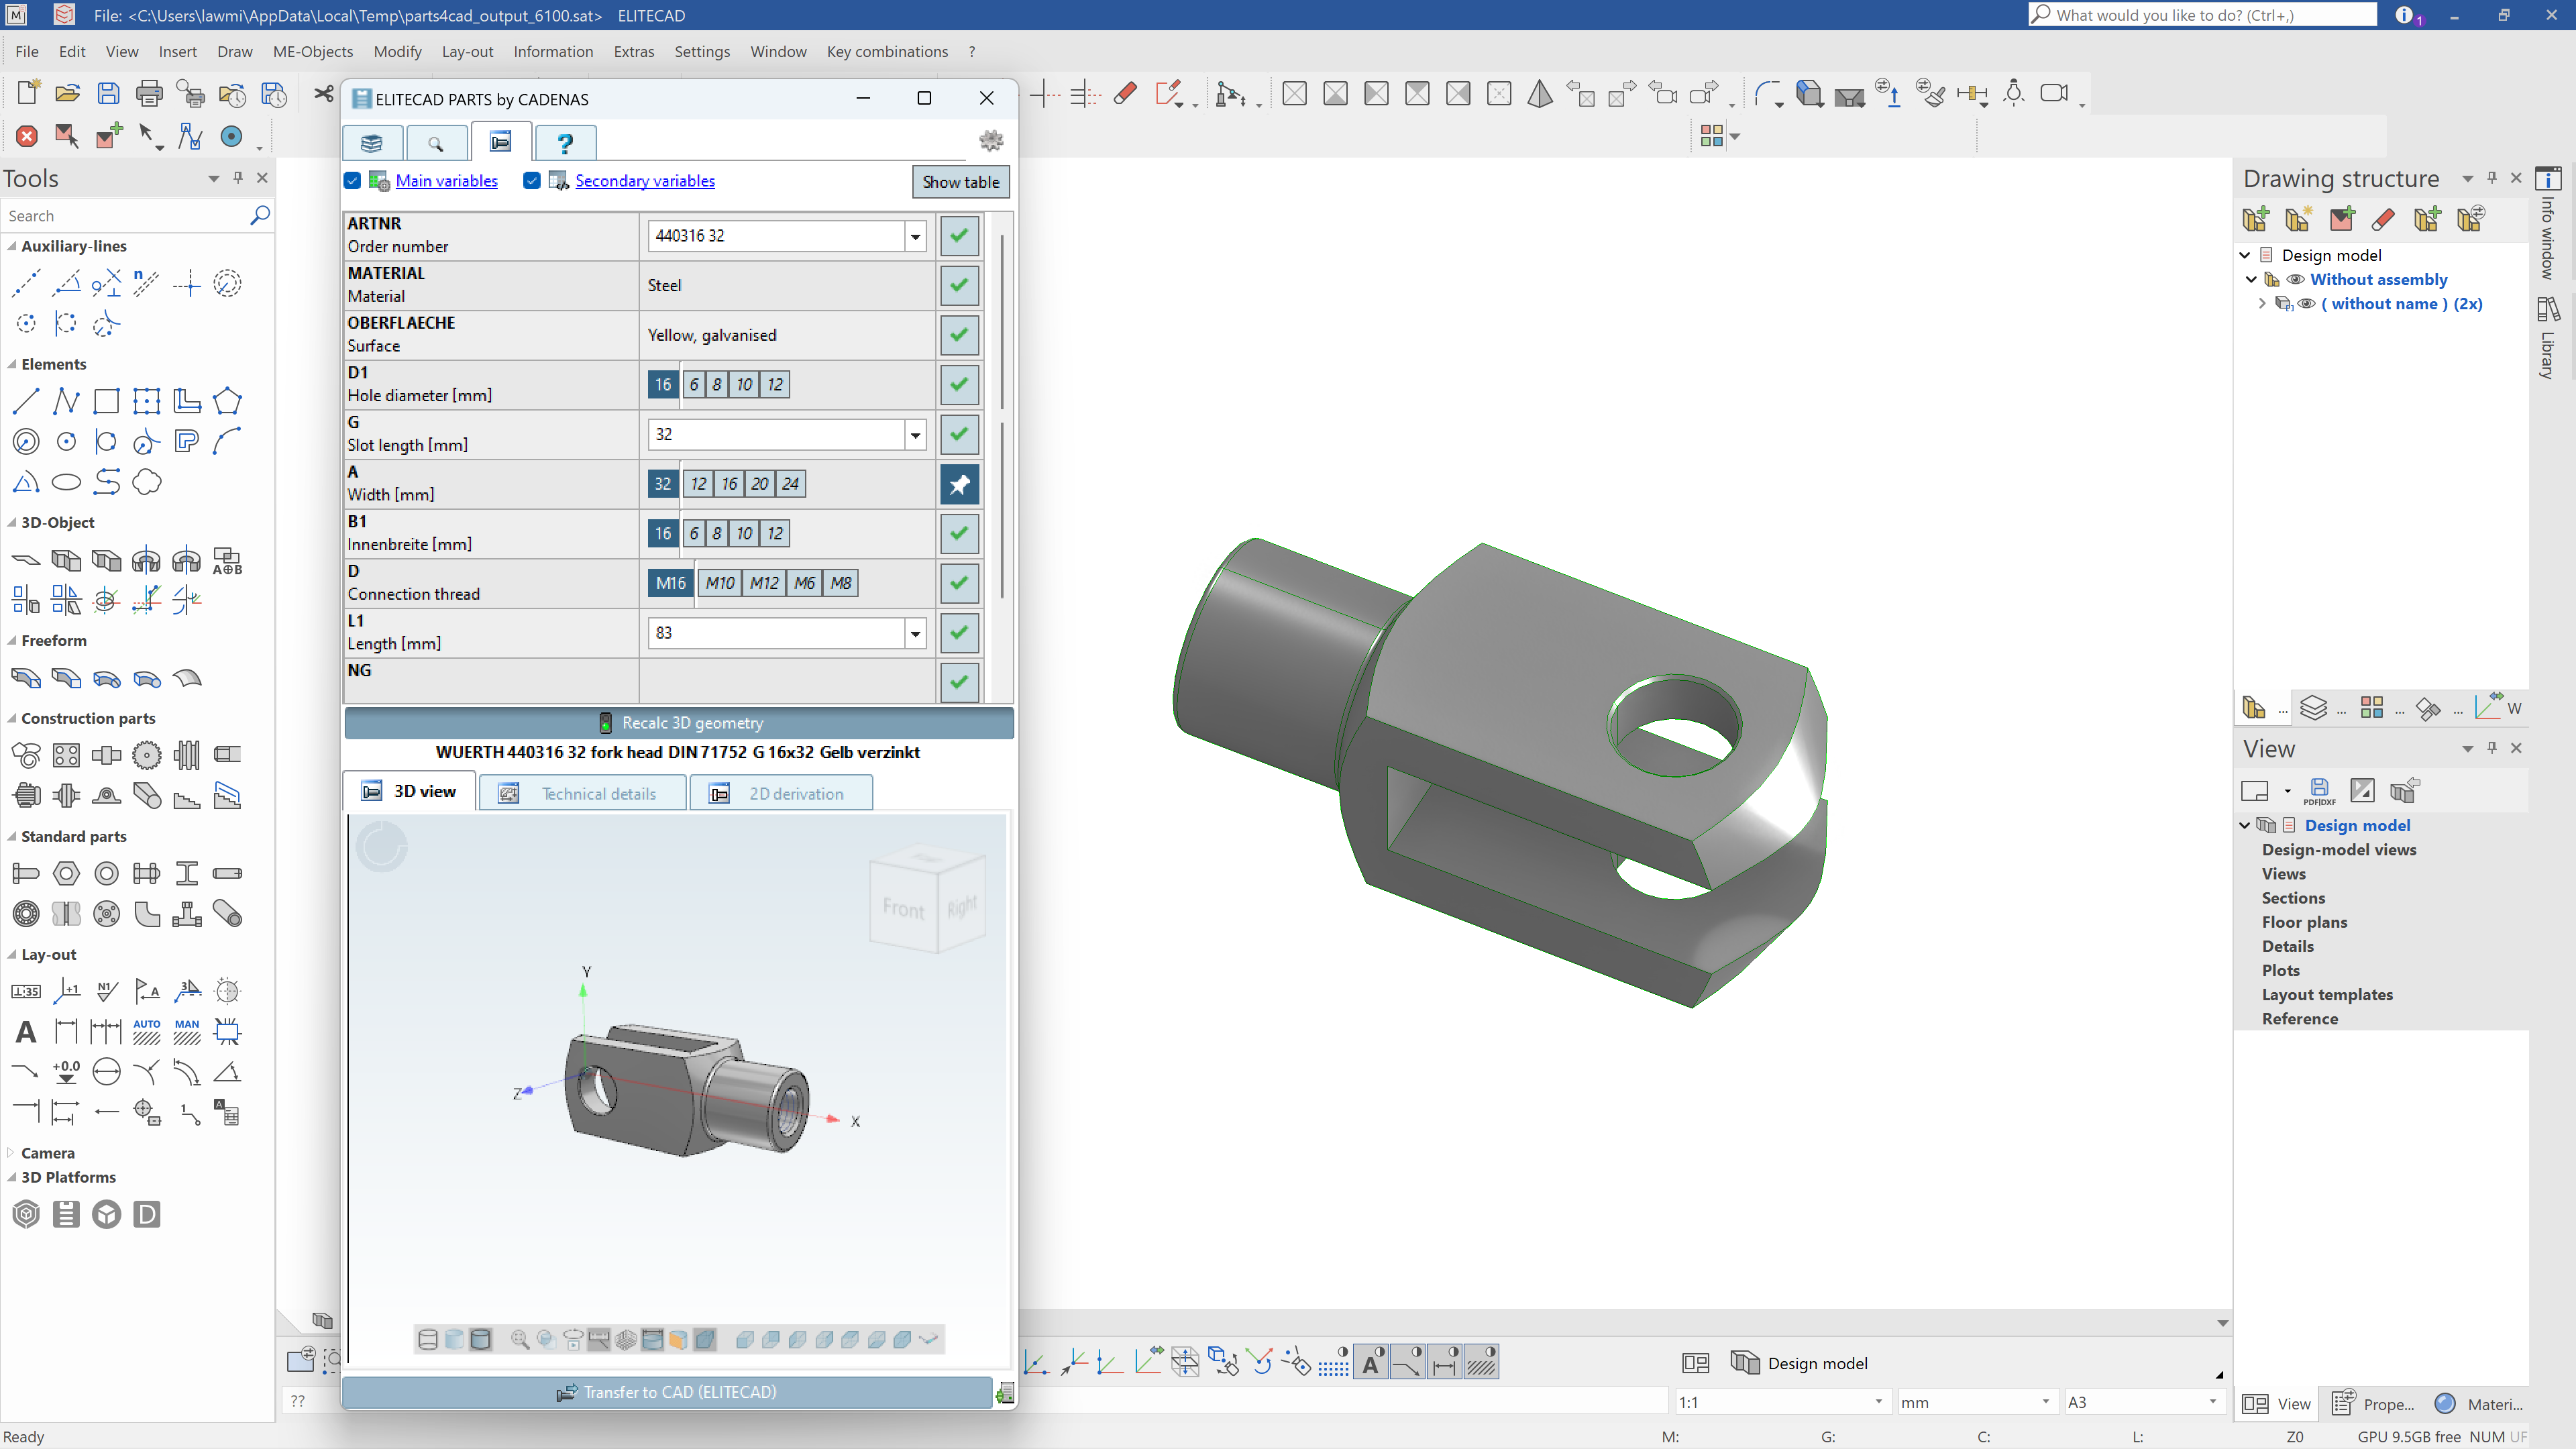Viewport: 2576px width, 1449px height.
Task: Open the ME-Objects menu
Action: click(x=312, y=51)
